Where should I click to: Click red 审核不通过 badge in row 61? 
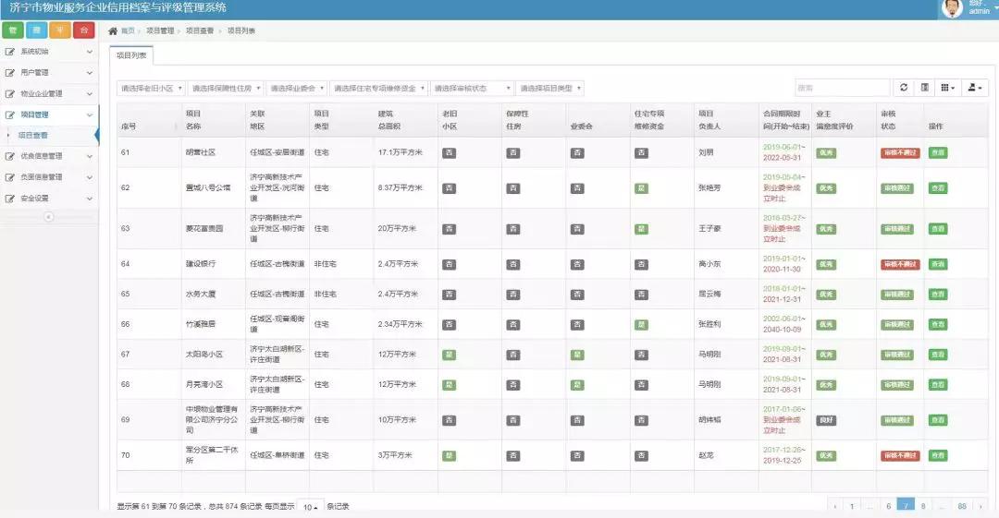click(x=900, y=152)
